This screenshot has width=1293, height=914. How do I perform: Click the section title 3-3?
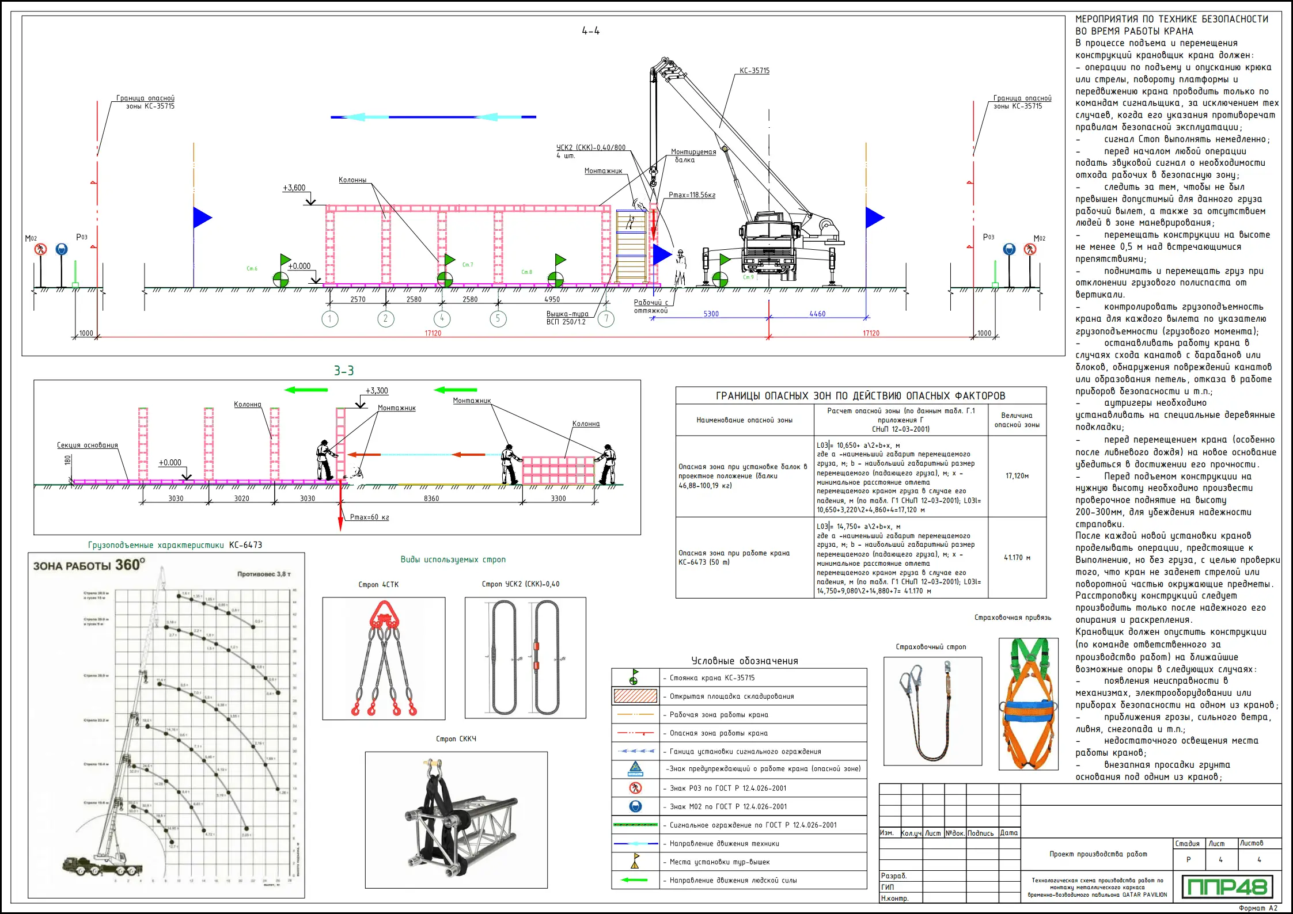pyautogui.click(x=344, y=371)
